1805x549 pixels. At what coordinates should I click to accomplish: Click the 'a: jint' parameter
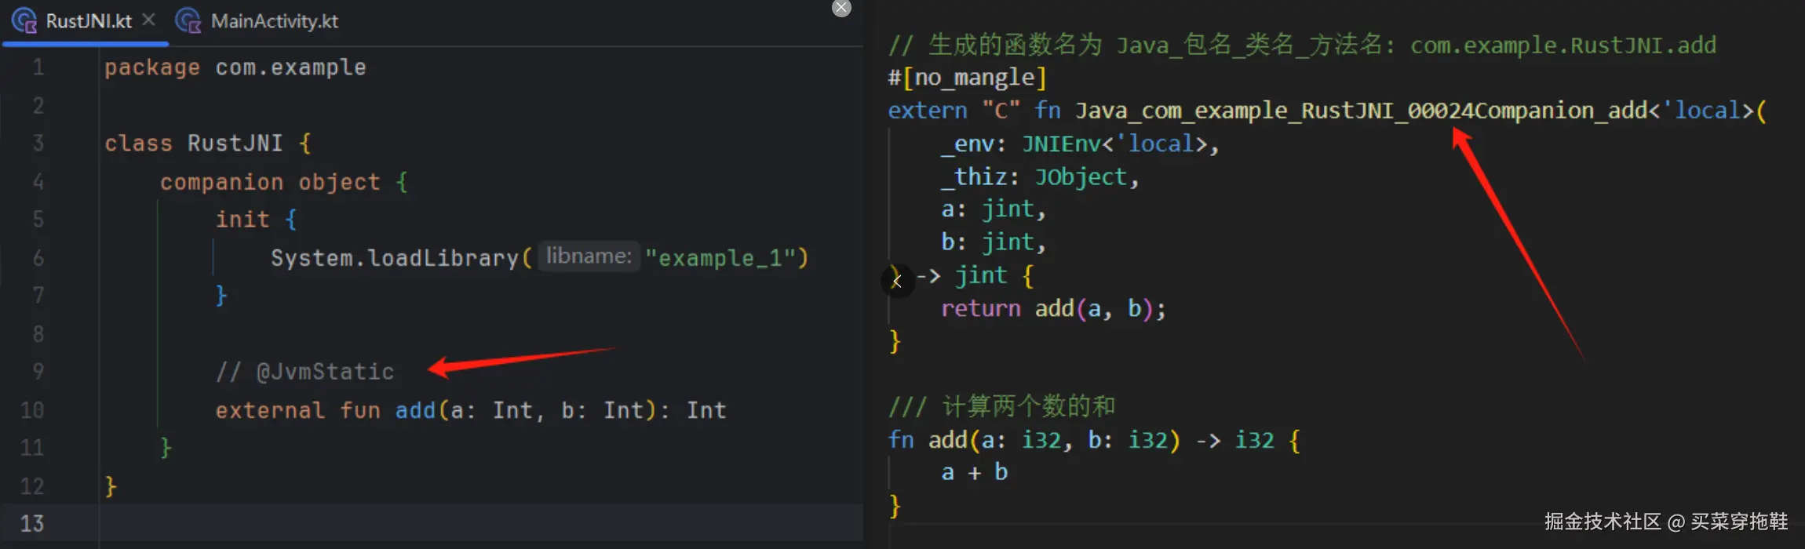coord(994,209)
